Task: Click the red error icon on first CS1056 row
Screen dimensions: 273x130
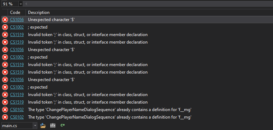Action: (x=5, y=20)
